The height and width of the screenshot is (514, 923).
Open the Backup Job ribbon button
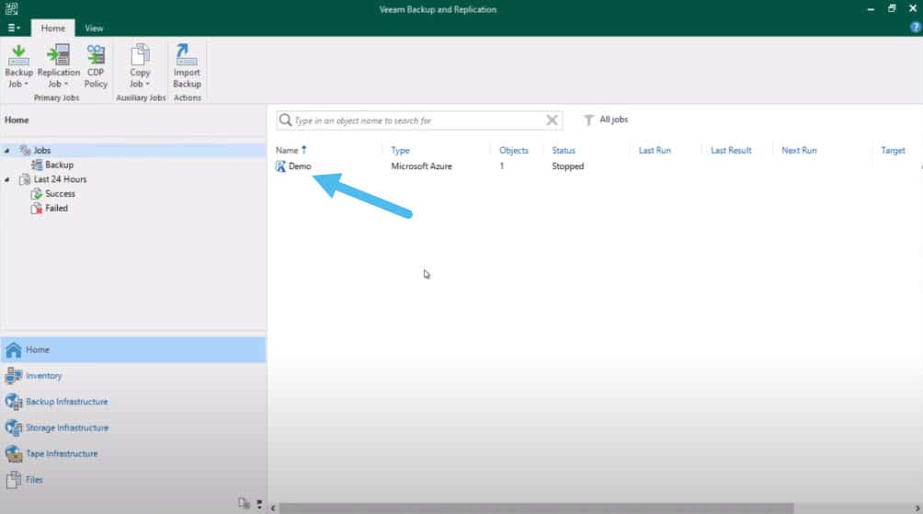[x=18, y=66]
